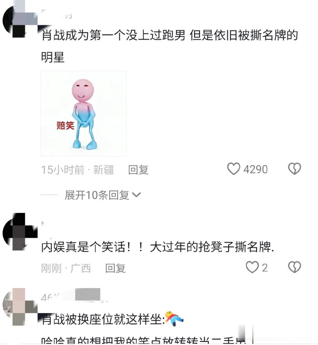Viewport: 318px width, 345px height.
Task: Open the third commenter's avatar
Action: pyautogui.click(x=20, y=307)
